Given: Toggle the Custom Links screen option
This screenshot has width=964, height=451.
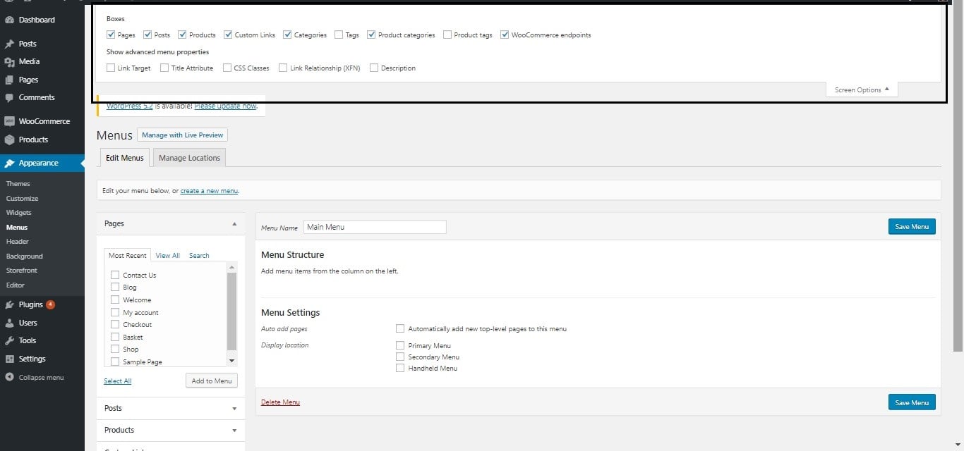Looking at the screenshot, I should point(228,35).
